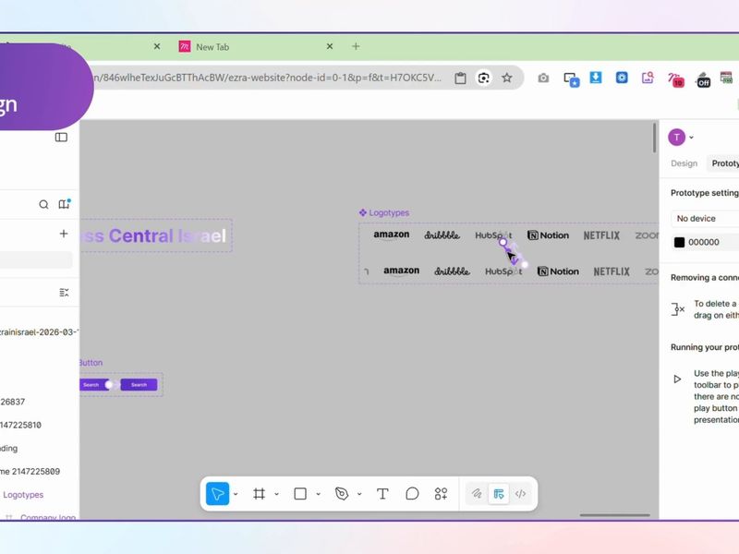Image resolution: width=739 pixels, height=554 pixels.
Task: Click the extension icon labeled Off
Action: click(703, 79)
